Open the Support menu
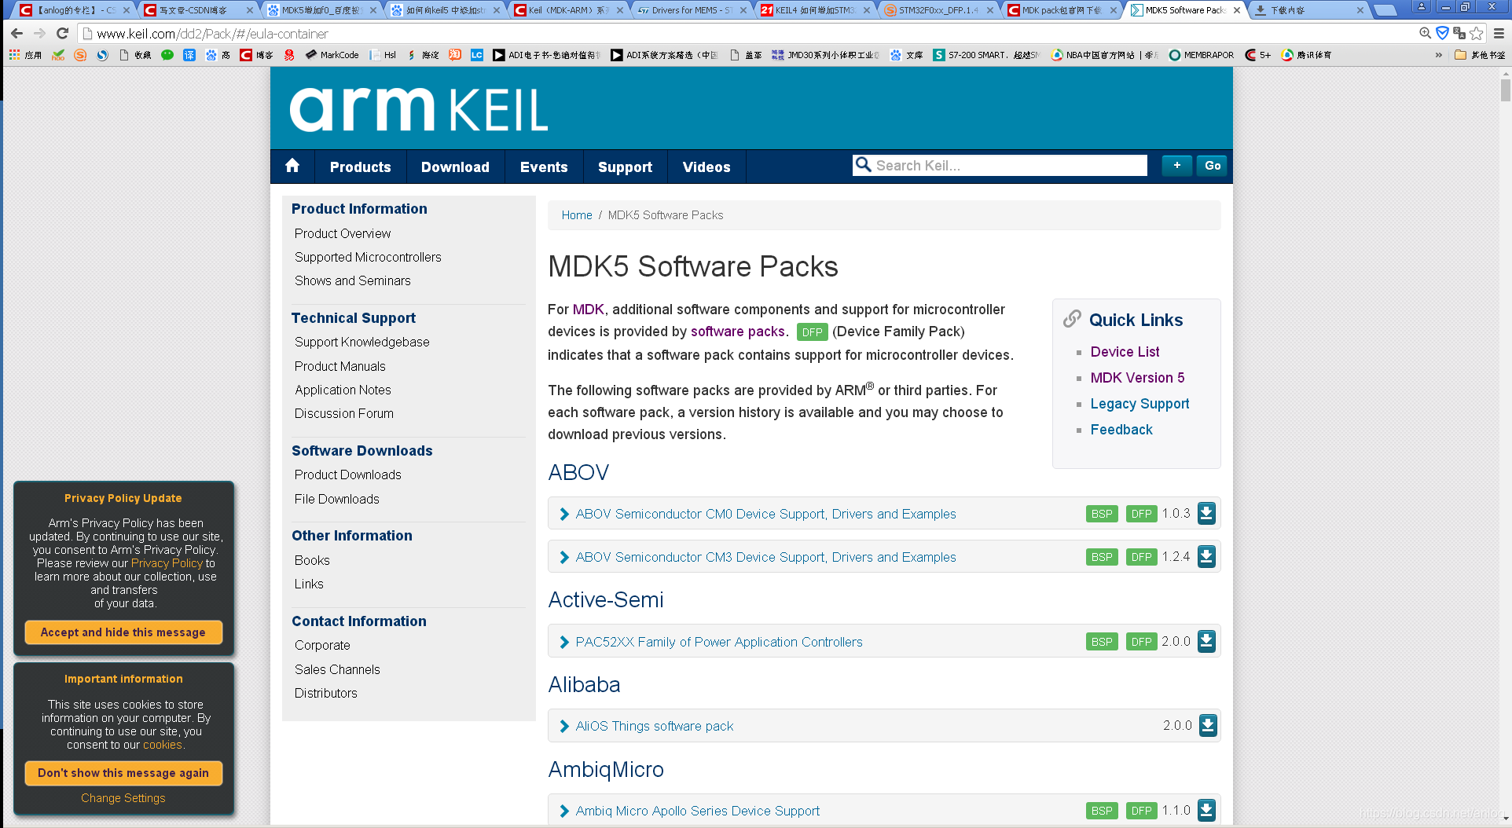This screenshot has width=1512, height=828. [x=625, y=167]
